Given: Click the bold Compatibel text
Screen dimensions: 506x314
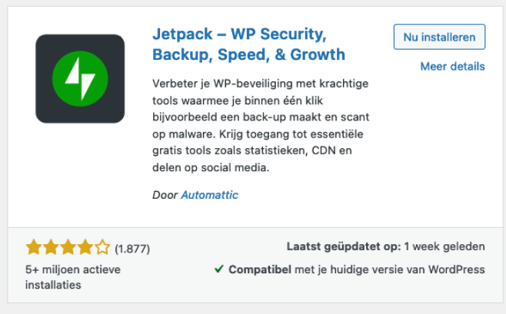Looking at the screenshot, I should click(260, 269).
